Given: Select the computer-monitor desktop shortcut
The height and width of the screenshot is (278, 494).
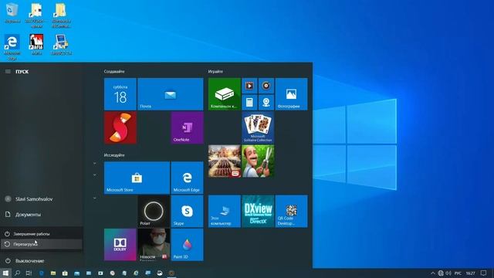Looking at the screenshot, I should [61, 45].
